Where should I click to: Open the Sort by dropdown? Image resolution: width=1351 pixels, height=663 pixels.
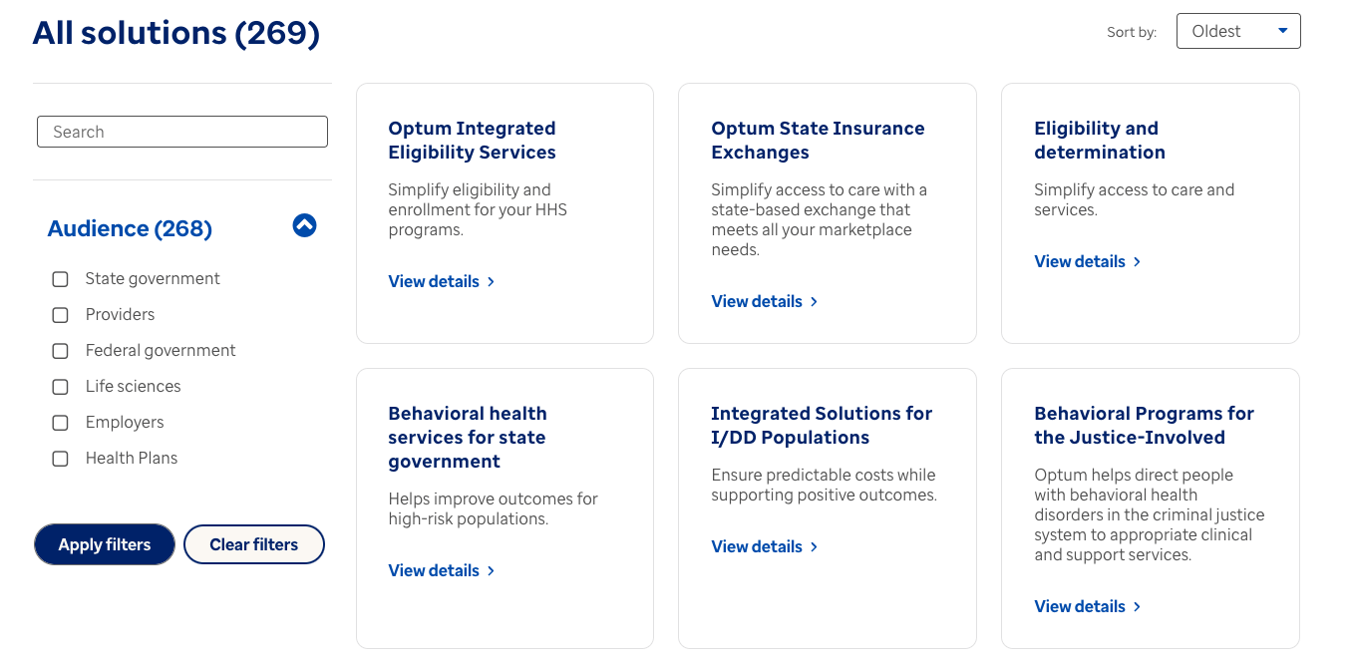click(x=1238, y=31)
